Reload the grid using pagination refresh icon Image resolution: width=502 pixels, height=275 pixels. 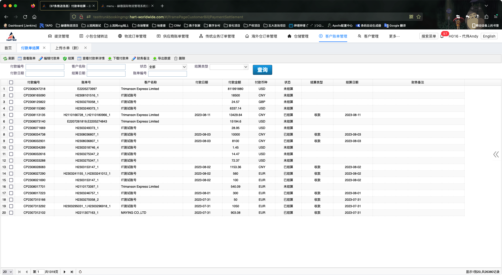click(x=80, y=272)
